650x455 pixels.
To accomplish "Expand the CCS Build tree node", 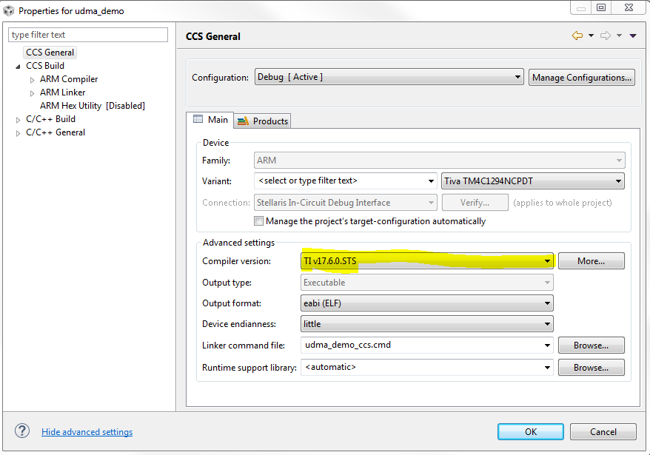I will tap(19, 66).
